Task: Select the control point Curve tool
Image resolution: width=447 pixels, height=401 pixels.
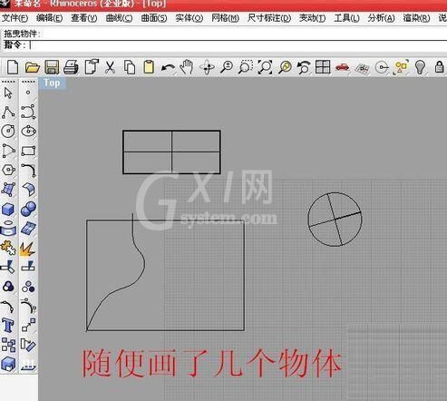Action: pyautogui.click(x=28, y=112)
